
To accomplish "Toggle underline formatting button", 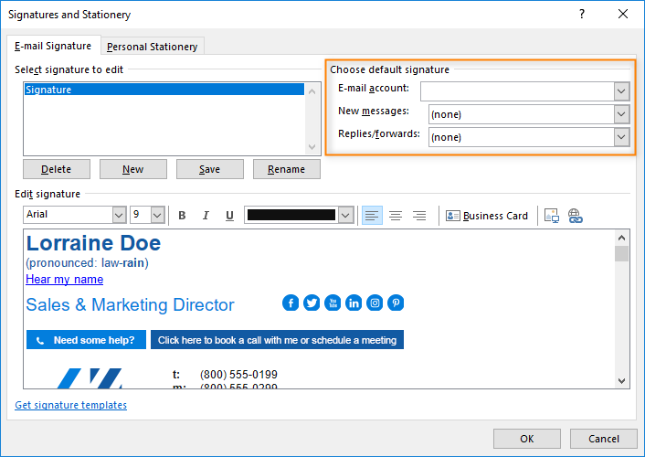I will pos(229,216).
